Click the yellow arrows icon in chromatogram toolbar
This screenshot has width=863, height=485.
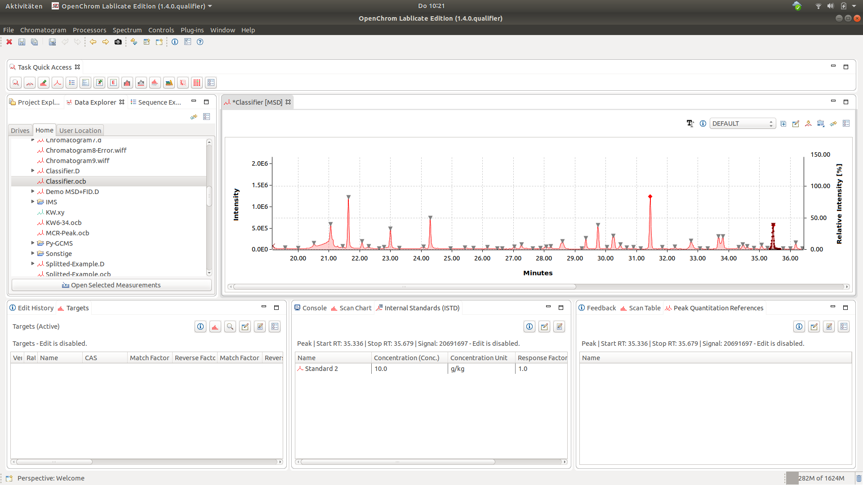tap(834, 123)
